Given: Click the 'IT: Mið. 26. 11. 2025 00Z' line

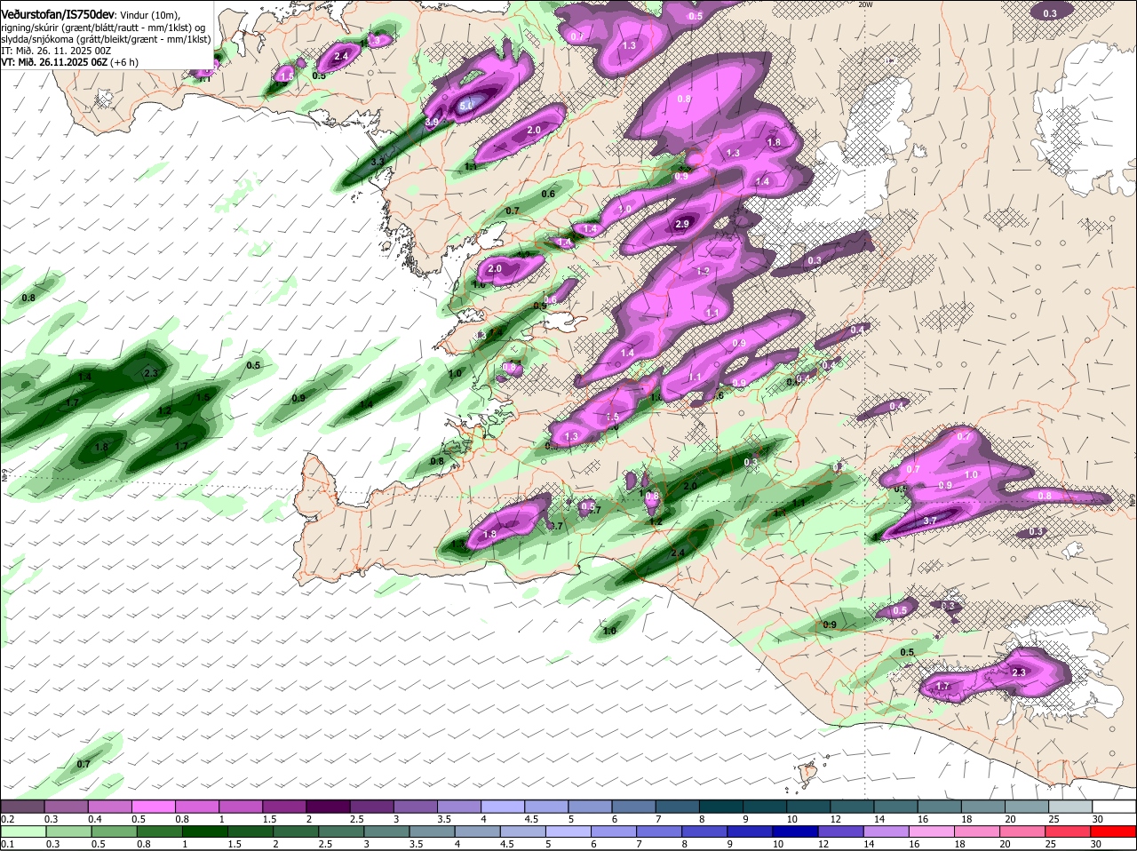Looking at the screenshot, I should pyautogui.click(x=56, y=51).
